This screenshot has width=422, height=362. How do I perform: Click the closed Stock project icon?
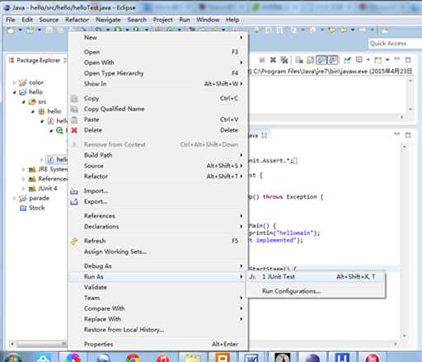point(23,208)
